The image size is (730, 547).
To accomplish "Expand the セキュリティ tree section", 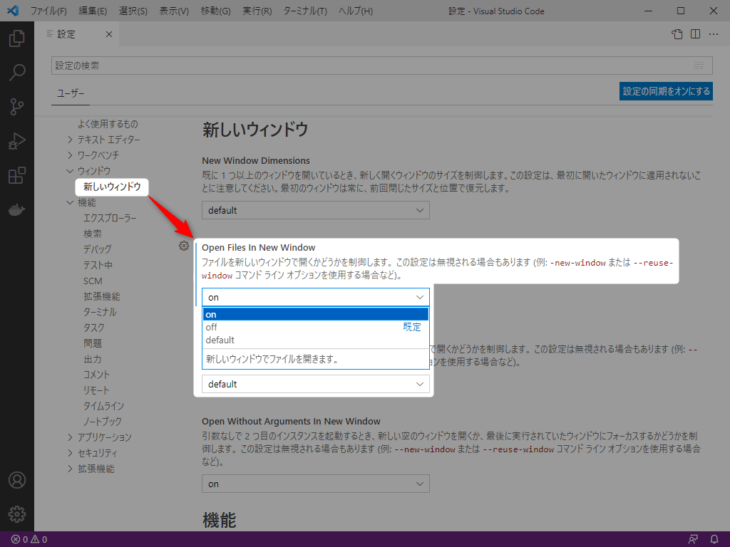I will [70, 453].
